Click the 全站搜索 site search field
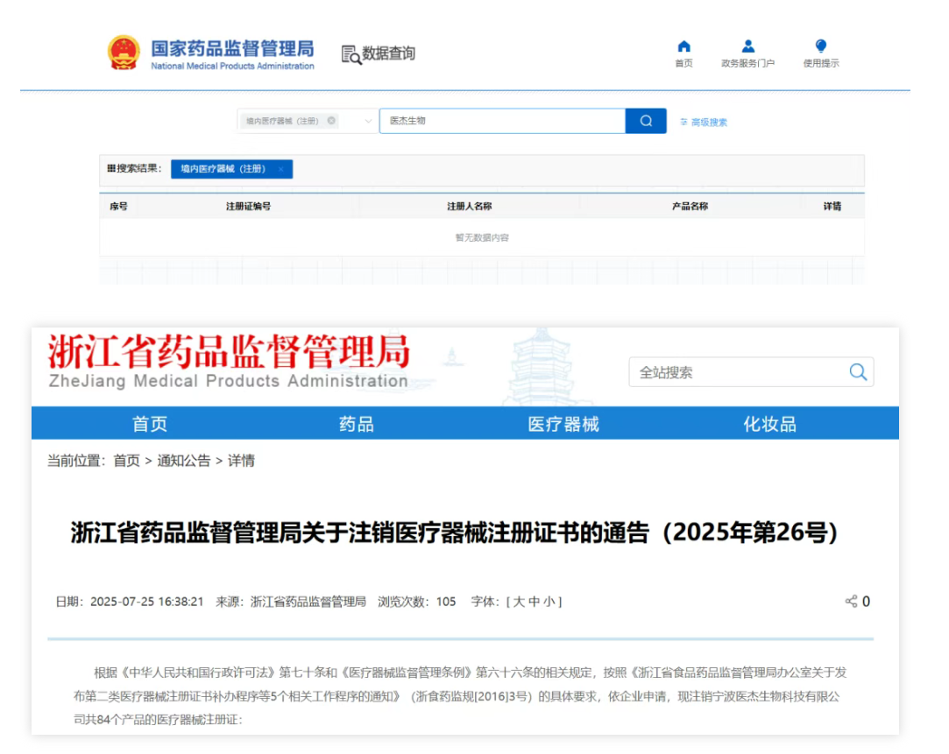 click(736, 372)
